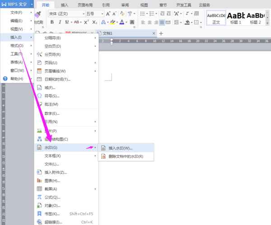
Task: Align text left
Action: [x=143, y=22]
